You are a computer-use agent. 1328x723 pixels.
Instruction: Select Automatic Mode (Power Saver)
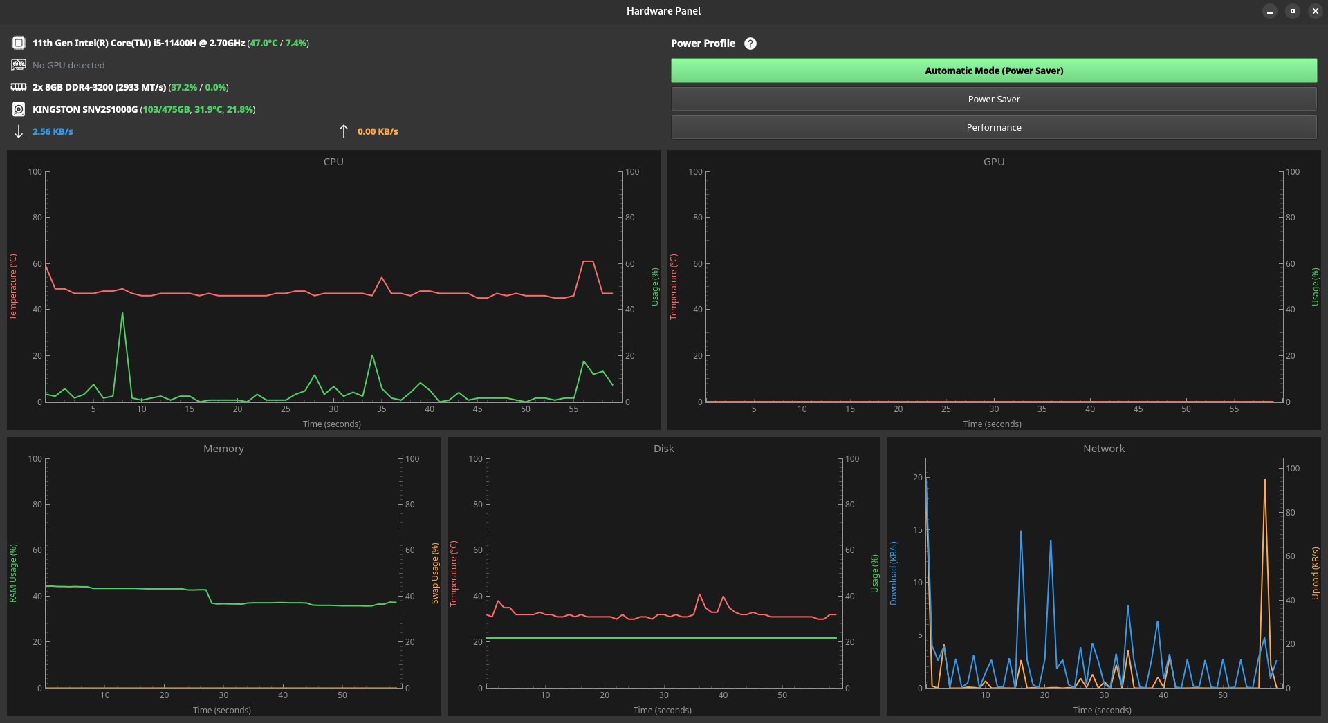[994, 71]
